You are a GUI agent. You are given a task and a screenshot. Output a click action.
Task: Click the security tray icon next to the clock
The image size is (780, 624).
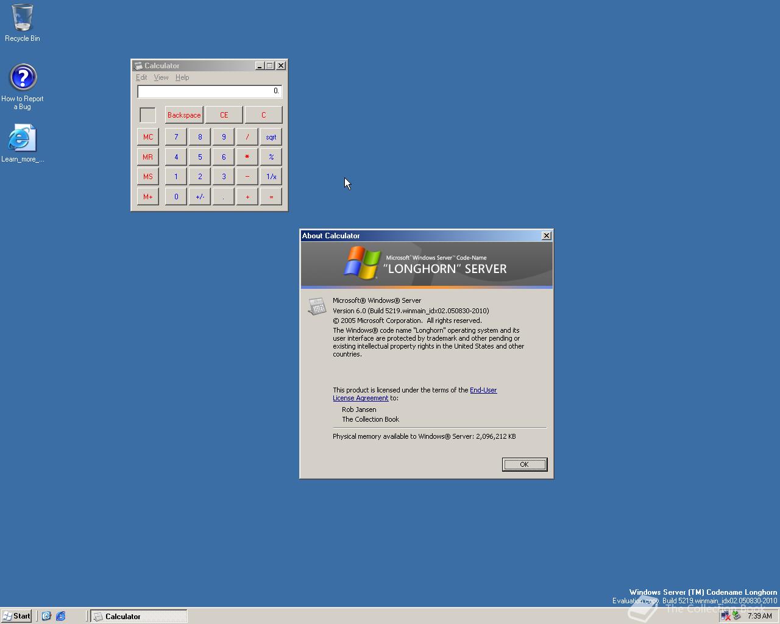point(736,616)
